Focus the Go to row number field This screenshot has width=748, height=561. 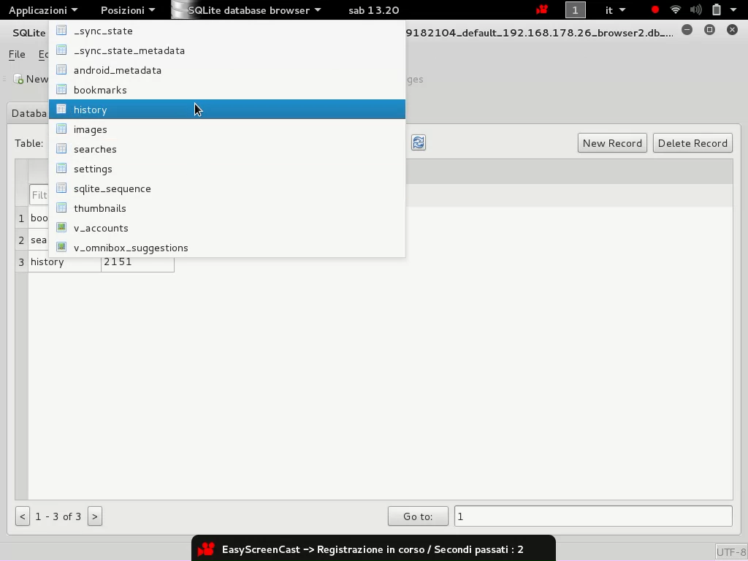(593, 516)
